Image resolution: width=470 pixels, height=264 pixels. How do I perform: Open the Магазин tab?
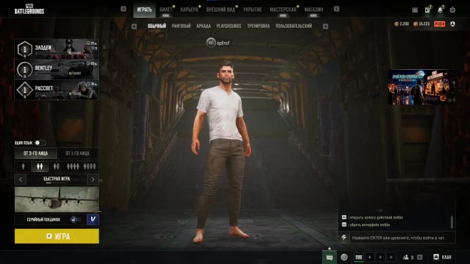[x=314, y=10]
